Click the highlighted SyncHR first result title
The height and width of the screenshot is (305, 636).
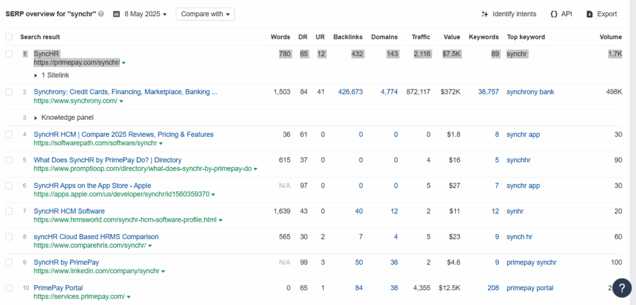46,54
